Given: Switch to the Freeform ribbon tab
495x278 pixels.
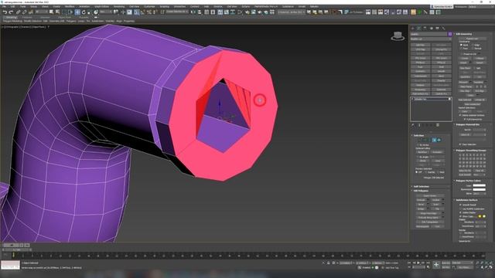Looking at the screenshot, I should click(27, 17).
